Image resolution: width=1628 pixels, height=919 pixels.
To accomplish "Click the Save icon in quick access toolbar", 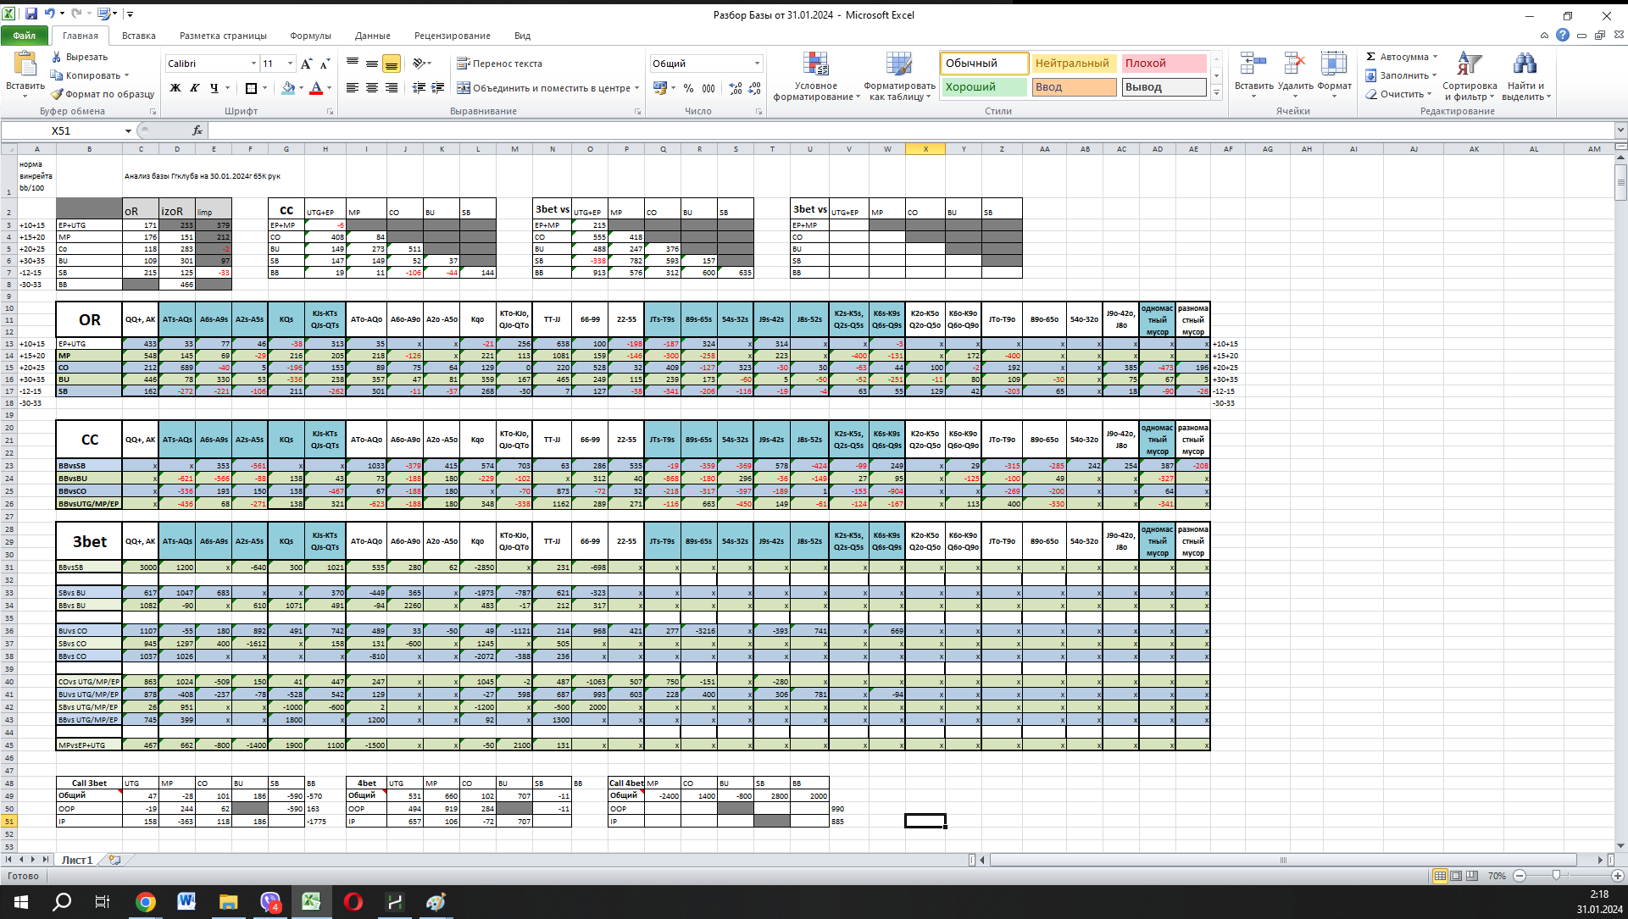I will tap(31, 14).
